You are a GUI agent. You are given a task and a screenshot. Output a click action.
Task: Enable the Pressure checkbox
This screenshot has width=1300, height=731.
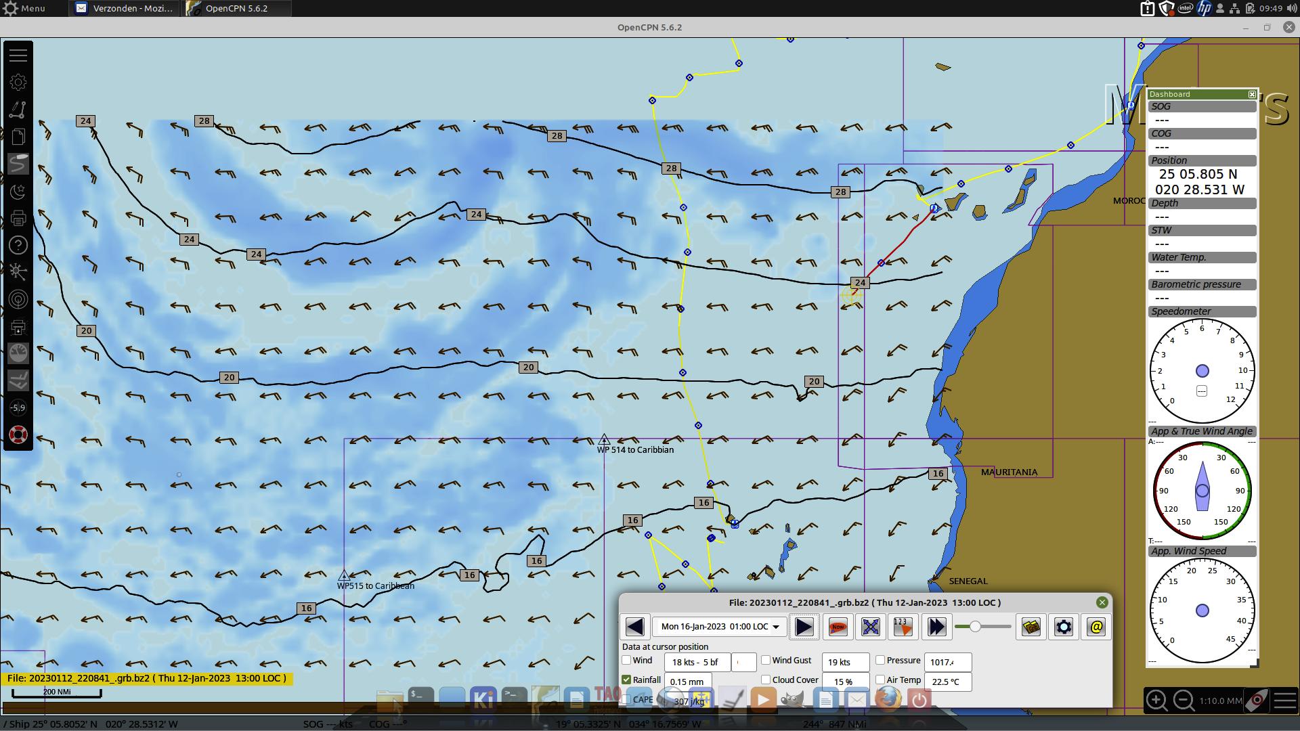click(880, 660)
